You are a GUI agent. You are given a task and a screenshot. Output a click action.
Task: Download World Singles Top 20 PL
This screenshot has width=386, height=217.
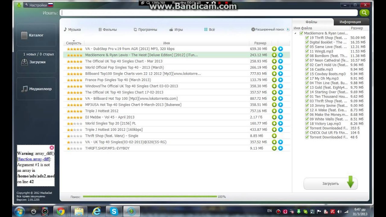pyautogui.click(x=274, y=123)
